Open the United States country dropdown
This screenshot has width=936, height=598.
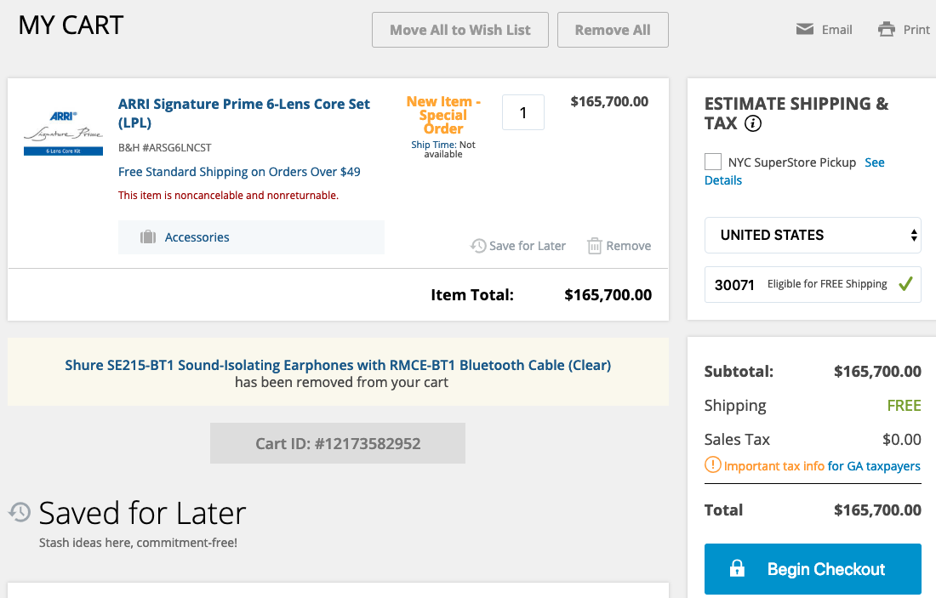coord(813,235)
